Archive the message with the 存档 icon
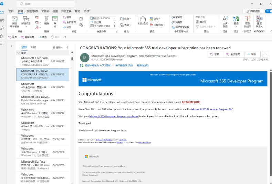 point(55,19)
